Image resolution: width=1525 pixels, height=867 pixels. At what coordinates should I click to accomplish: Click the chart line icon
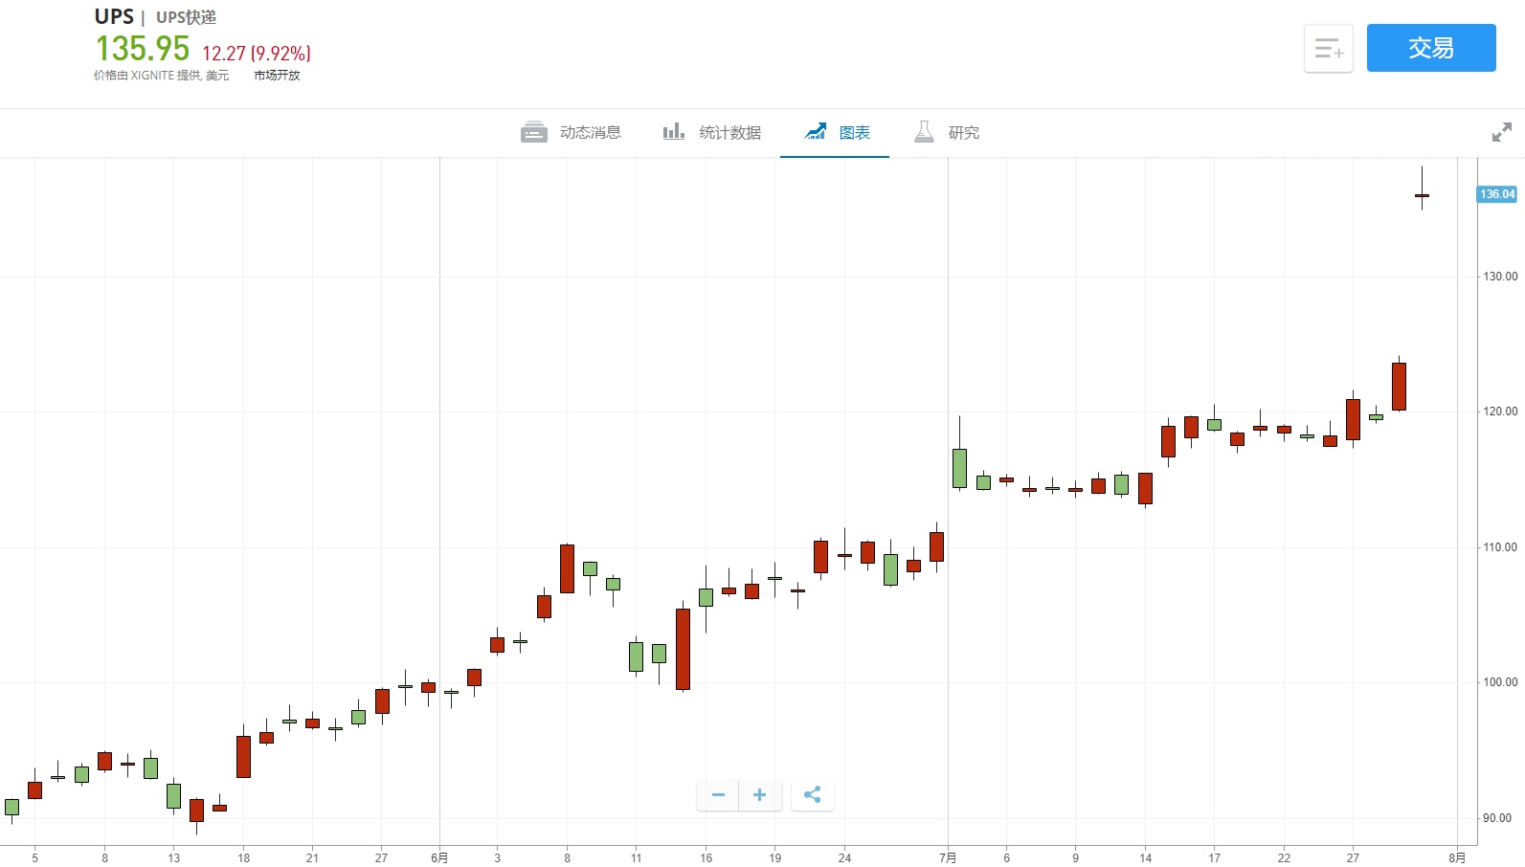pos(816,132)
